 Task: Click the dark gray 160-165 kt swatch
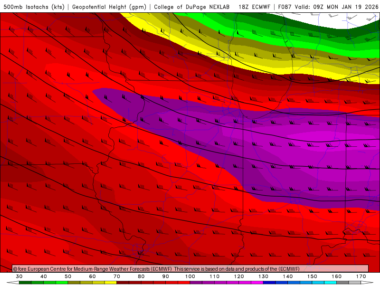[342, 283]
